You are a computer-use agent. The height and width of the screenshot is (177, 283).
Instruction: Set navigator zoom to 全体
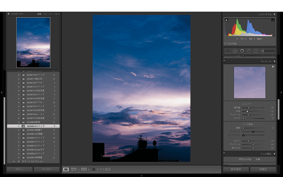pyautogui.click(x=39, y=14)
